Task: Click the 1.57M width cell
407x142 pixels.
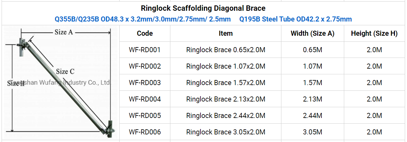Action: click(x=312, y=83)
